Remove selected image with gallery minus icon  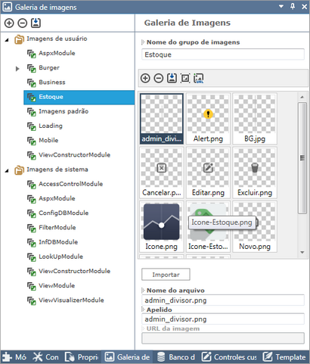[159, 78]
